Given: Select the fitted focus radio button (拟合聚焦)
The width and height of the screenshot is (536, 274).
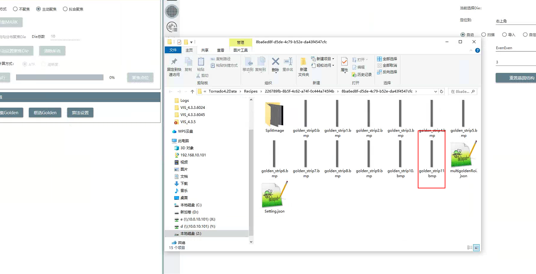Looking at the screenshot, I should coord(65,9).
